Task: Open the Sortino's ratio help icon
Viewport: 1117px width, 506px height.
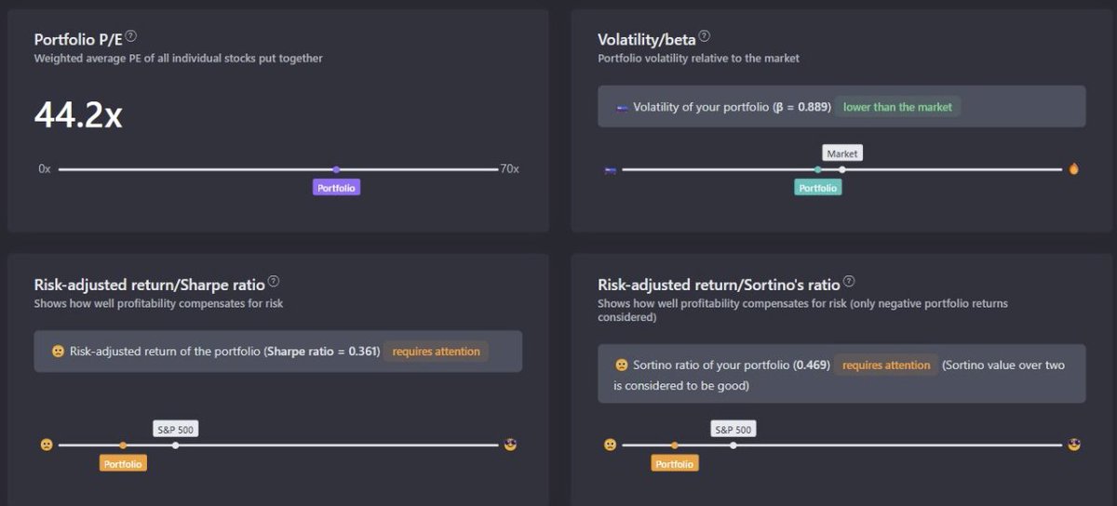Action: pyautogui.click(x=849, y=282)
